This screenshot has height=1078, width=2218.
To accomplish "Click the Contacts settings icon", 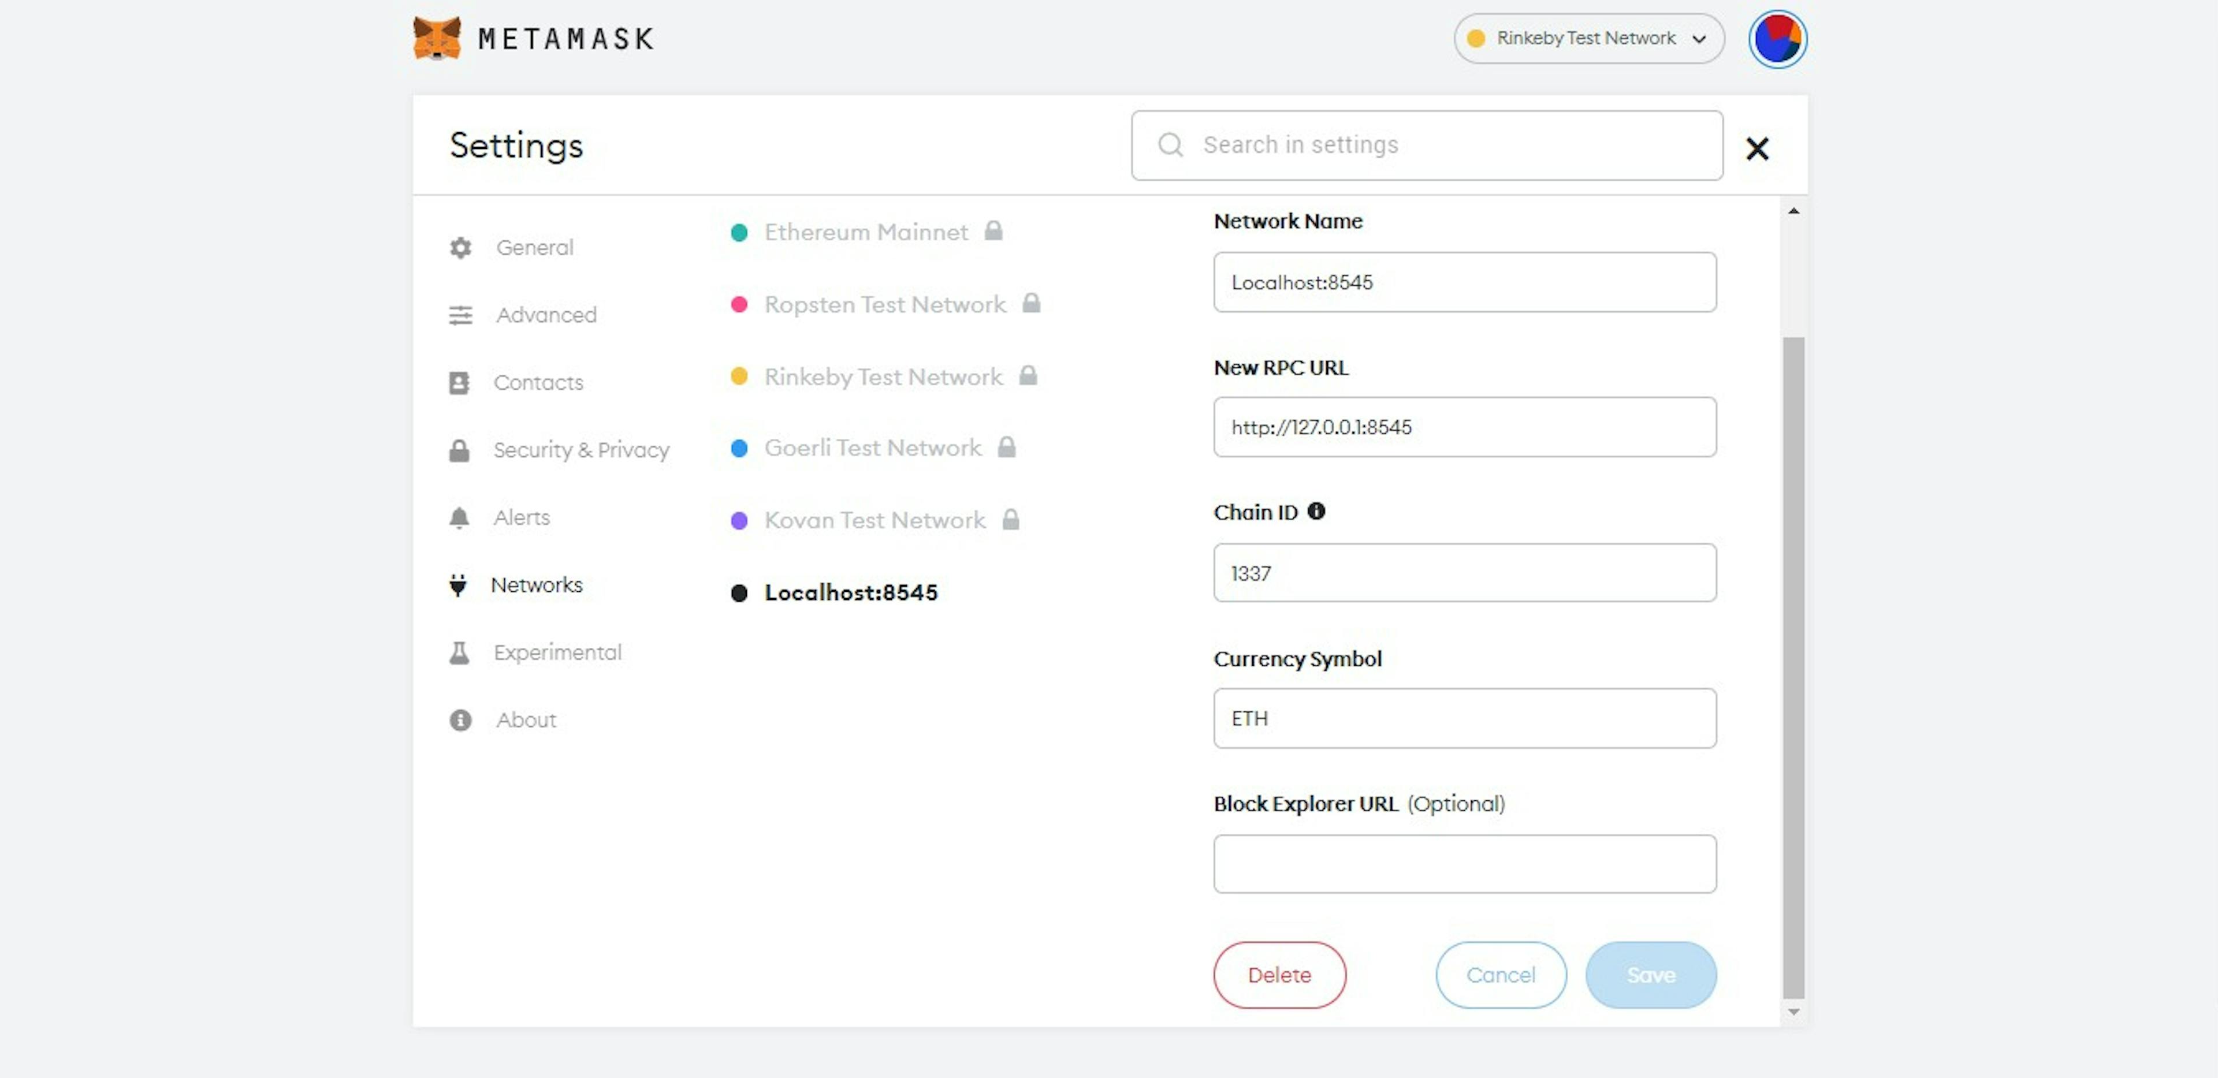I will tap(461, 382).
